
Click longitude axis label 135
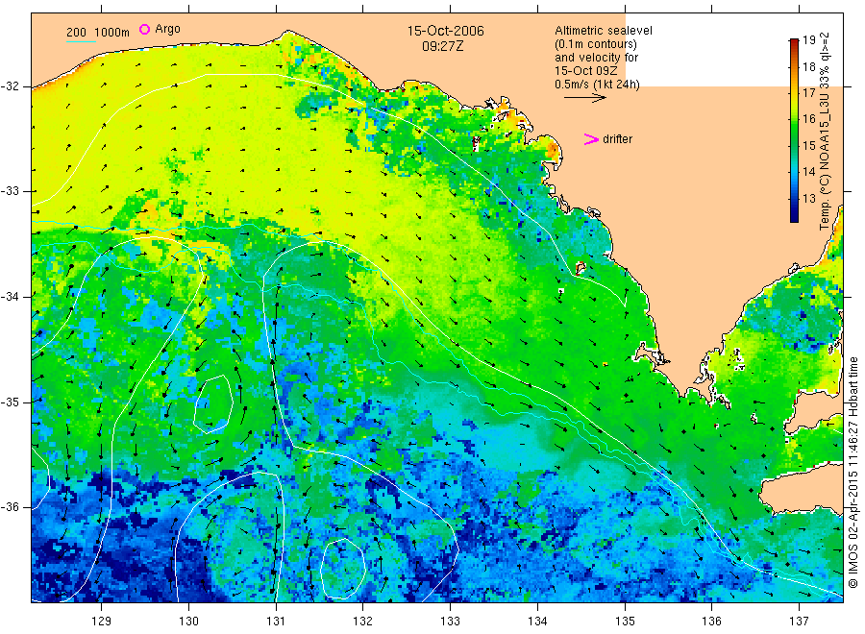625,622
